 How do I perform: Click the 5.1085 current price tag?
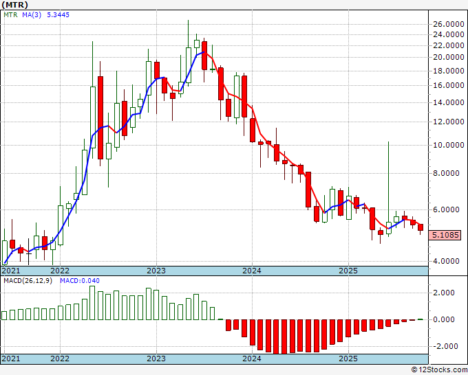pyautogui.click(x=445, y=235)
